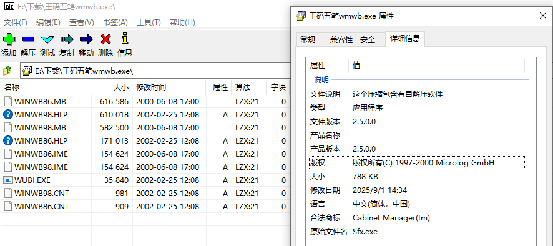553x246 pixels.
Task: Select file name WINWB98.CNT
Action: (x=42, y=194)
